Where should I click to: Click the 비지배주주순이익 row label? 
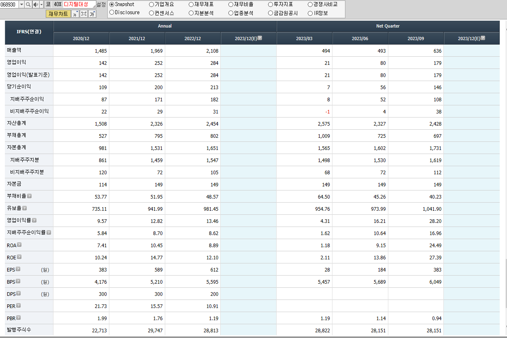coord(29,111)
